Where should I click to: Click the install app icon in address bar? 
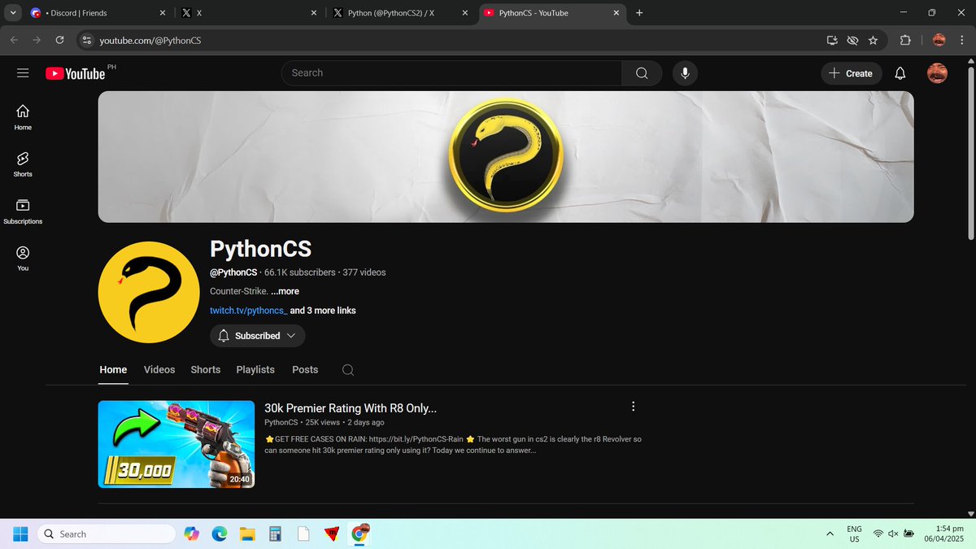(x=832, y=40)
